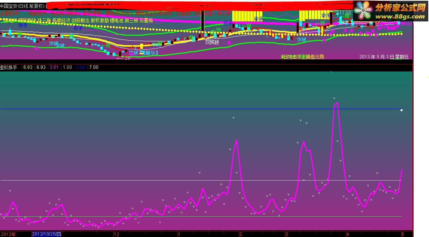This screenshot has width=429, height=237.
Task: Select the 珠三角 concept tag
Action: (x=44, y=20)
